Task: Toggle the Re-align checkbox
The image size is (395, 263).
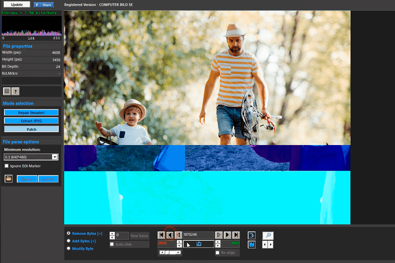Action: [x=217, y=252]
